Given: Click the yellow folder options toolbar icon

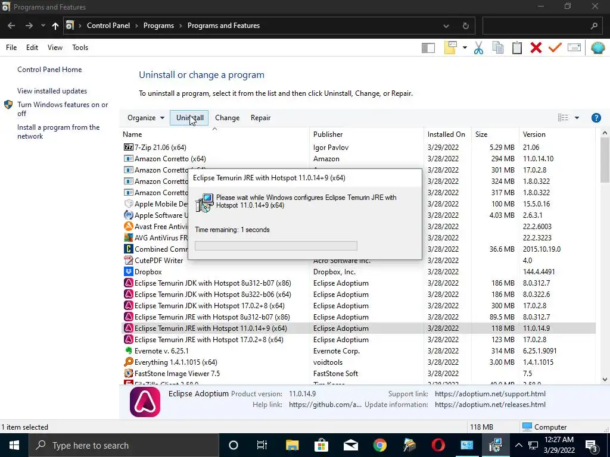Looking at the screenshot, I should (450, 48).
